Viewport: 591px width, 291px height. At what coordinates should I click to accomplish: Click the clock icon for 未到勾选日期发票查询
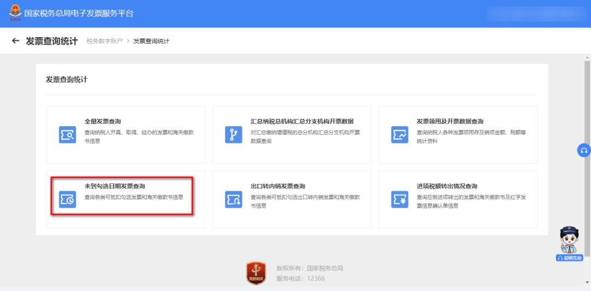point(67,199)
